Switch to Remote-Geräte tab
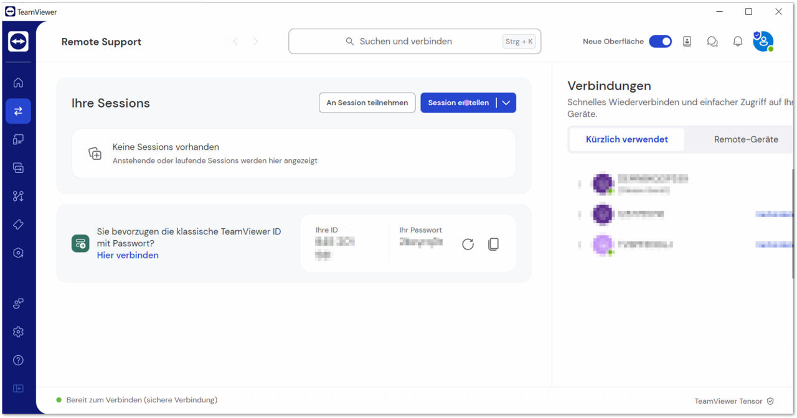Screen dimensions: 797x418 point(746,139)
